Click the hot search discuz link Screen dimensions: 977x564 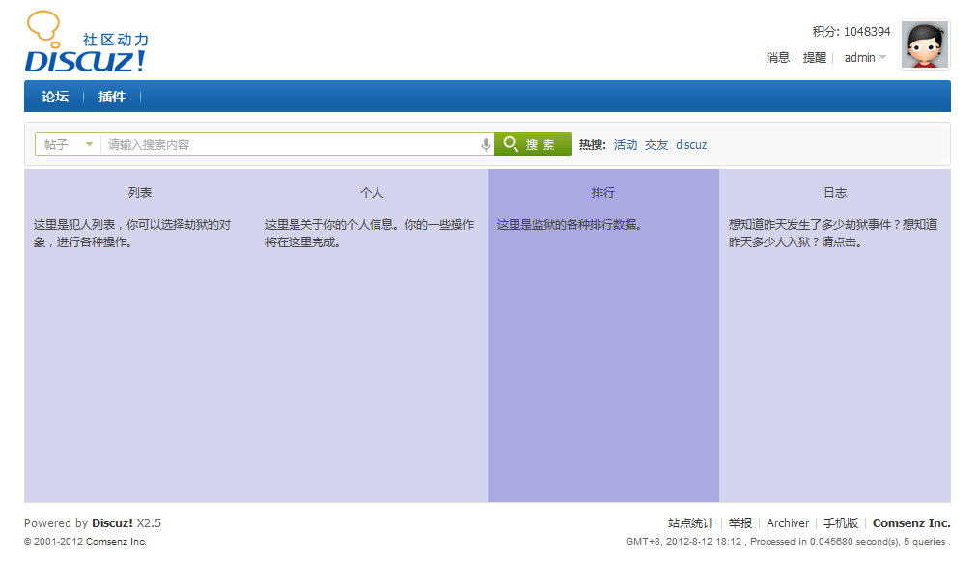pos(691,145)
